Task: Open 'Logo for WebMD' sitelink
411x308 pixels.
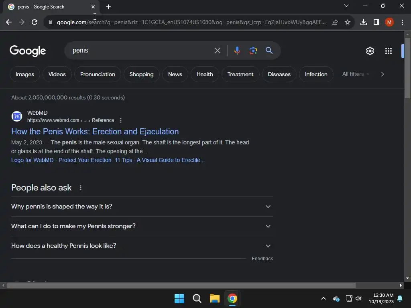Action: coord(32,160)
